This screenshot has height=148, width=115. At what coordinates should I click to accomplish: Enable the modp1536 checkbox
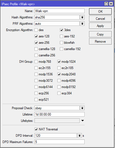click(36, 74)
